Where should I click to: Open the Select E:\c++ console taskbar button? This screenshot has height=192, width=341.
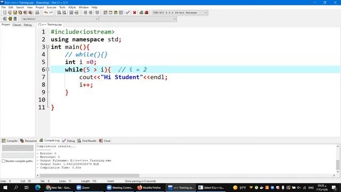(211, 187)
